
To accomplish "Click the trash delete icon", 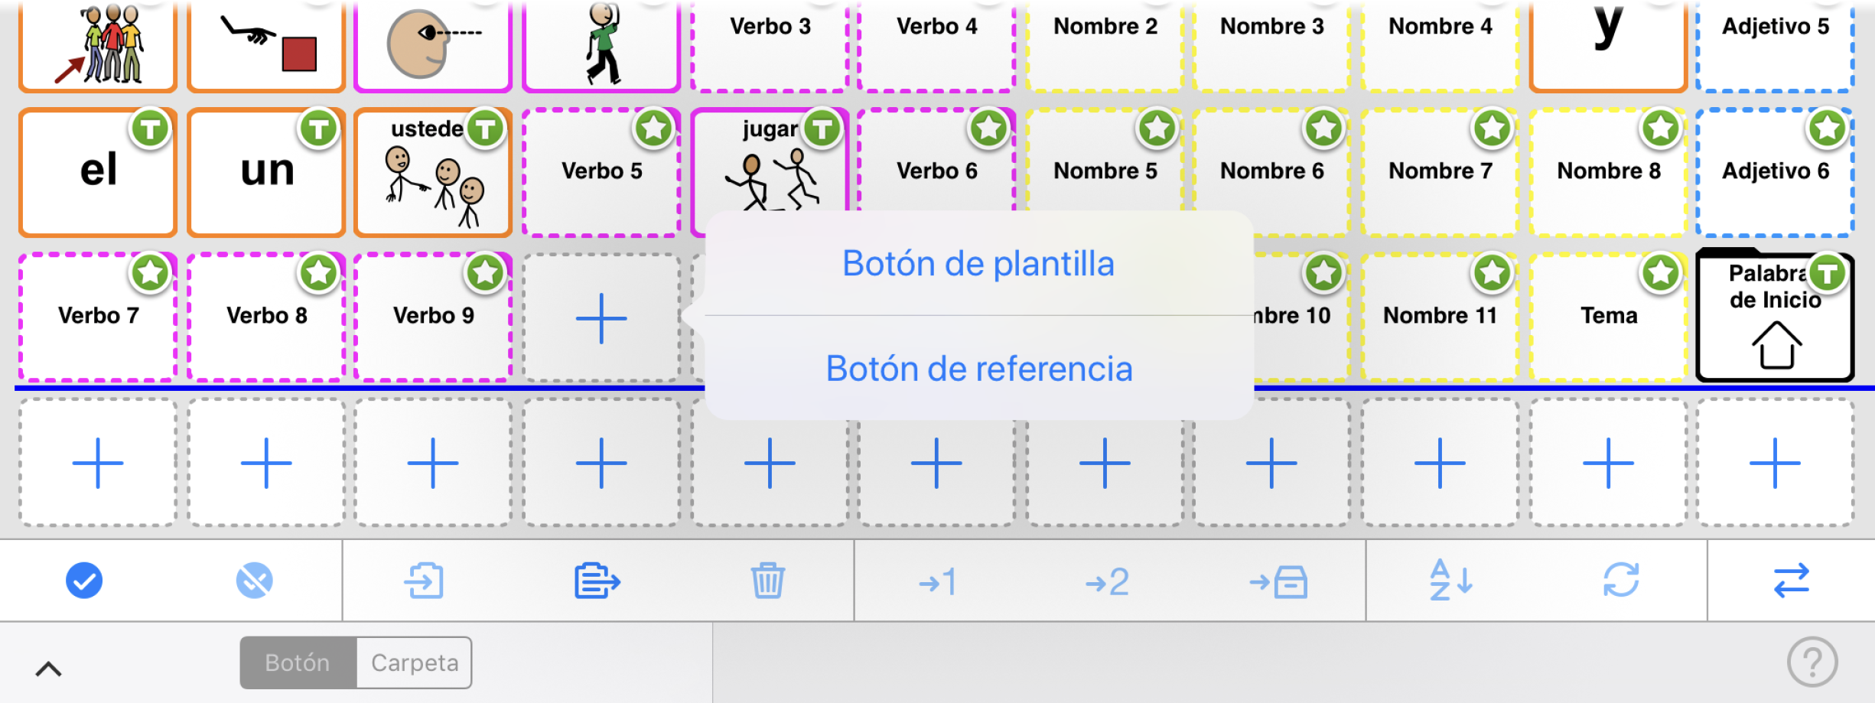I will [767, 581].
